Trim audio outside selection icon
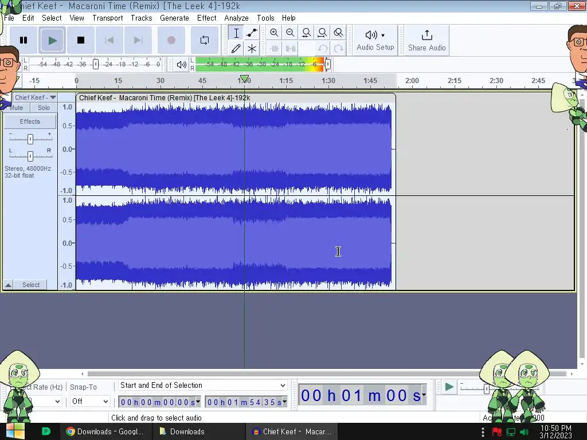 (275, 49)
